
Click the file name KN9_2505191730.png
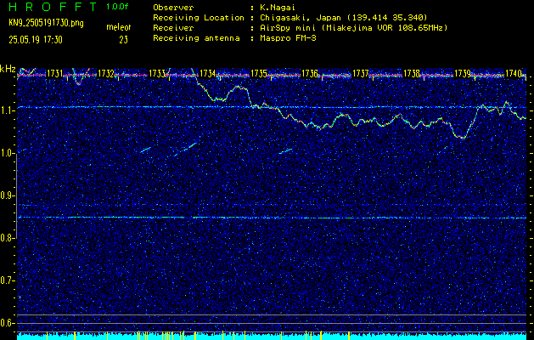tap(46, 23)
